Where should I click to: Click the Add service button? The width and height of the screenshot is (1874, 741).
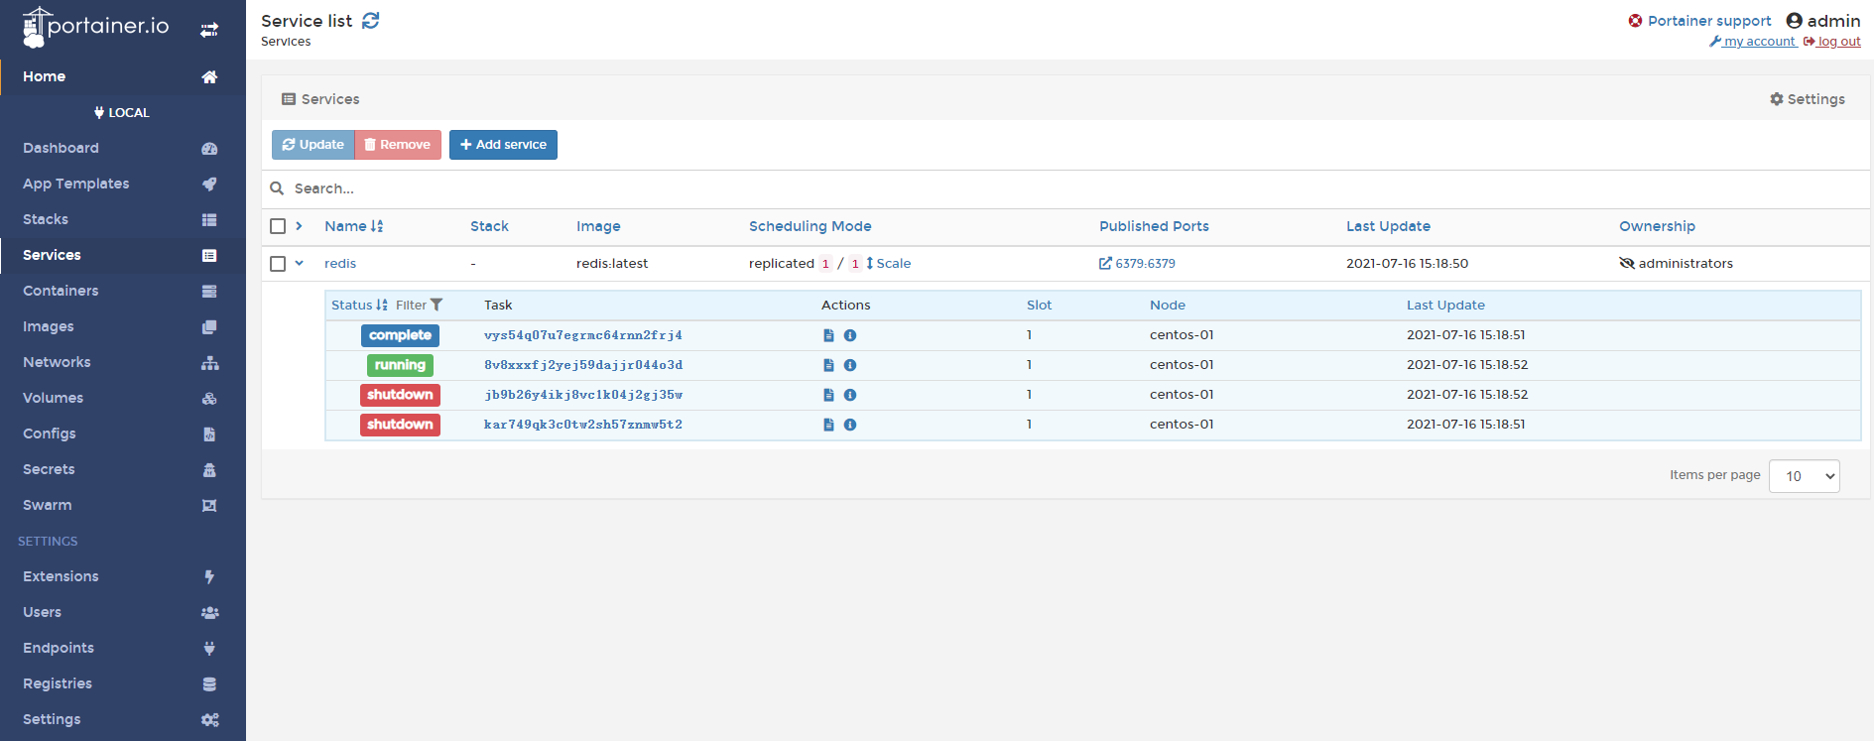click(503, 145)
